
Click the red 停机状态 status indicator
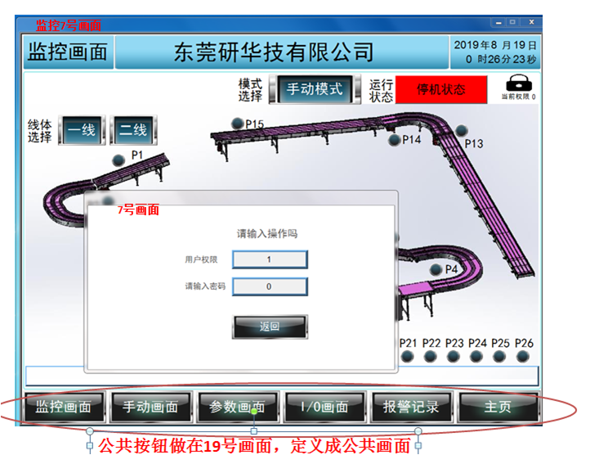[441, 90]
